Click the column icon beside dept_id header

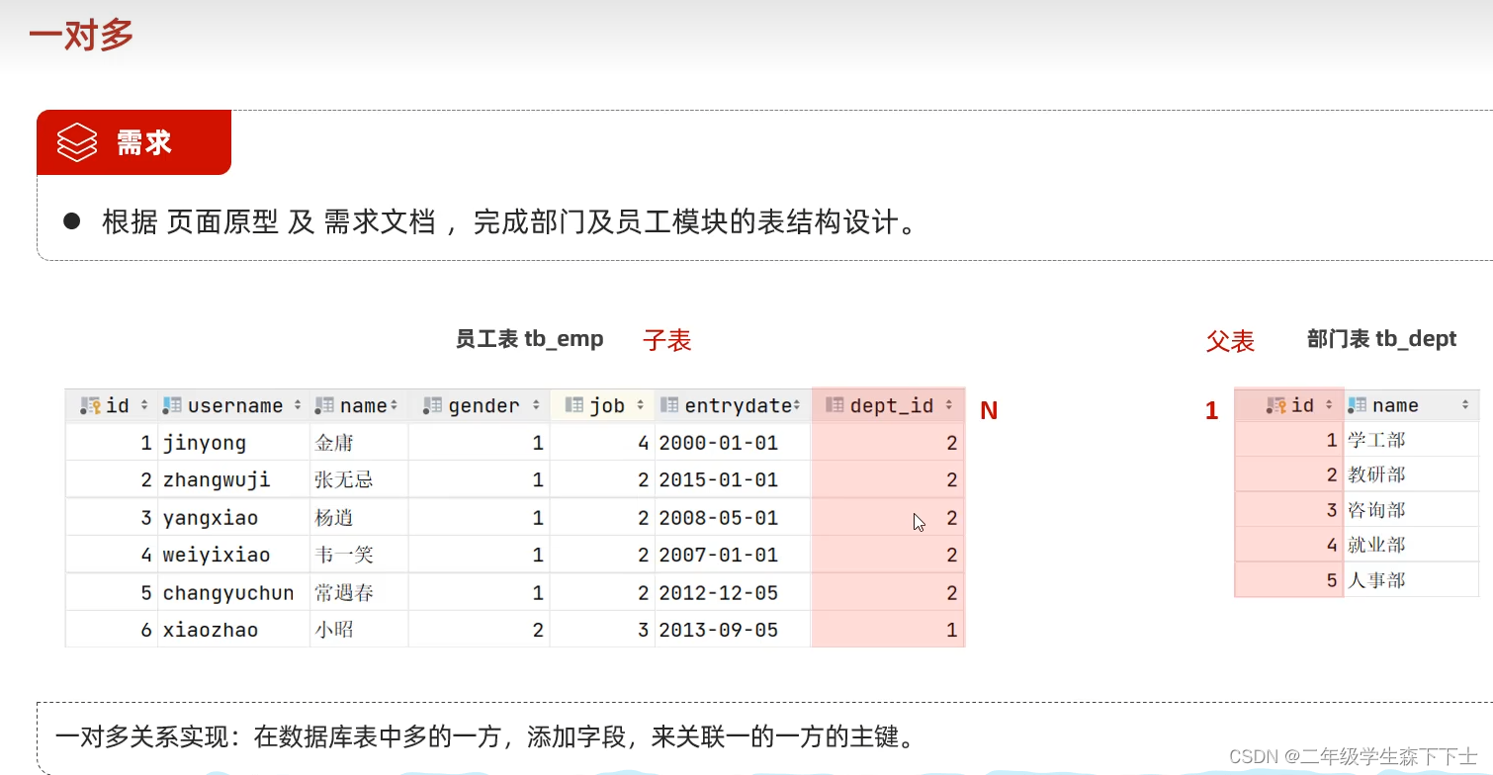(x=834, y=404)
